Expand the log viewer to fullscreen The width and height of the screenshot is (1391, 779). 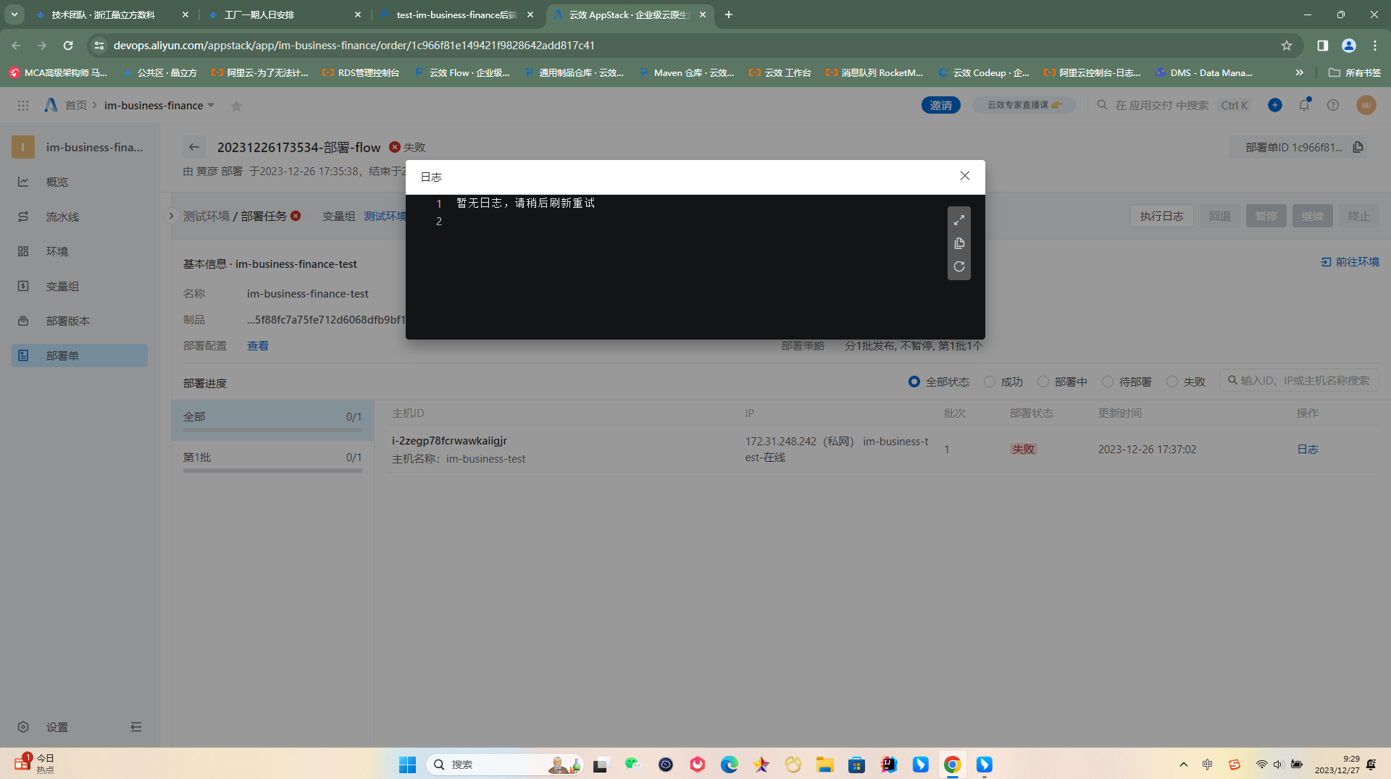(x=959, y=220)
